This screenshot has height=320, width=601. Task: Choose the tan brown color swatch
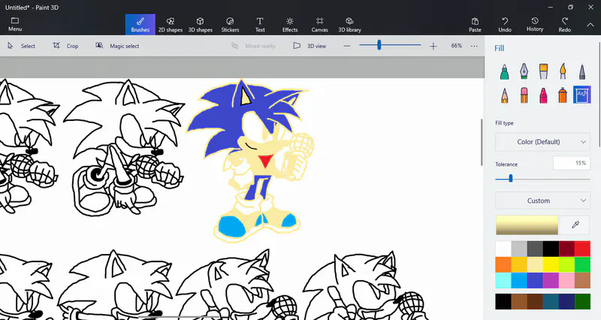pyautogui.click(x=582, y=280)
